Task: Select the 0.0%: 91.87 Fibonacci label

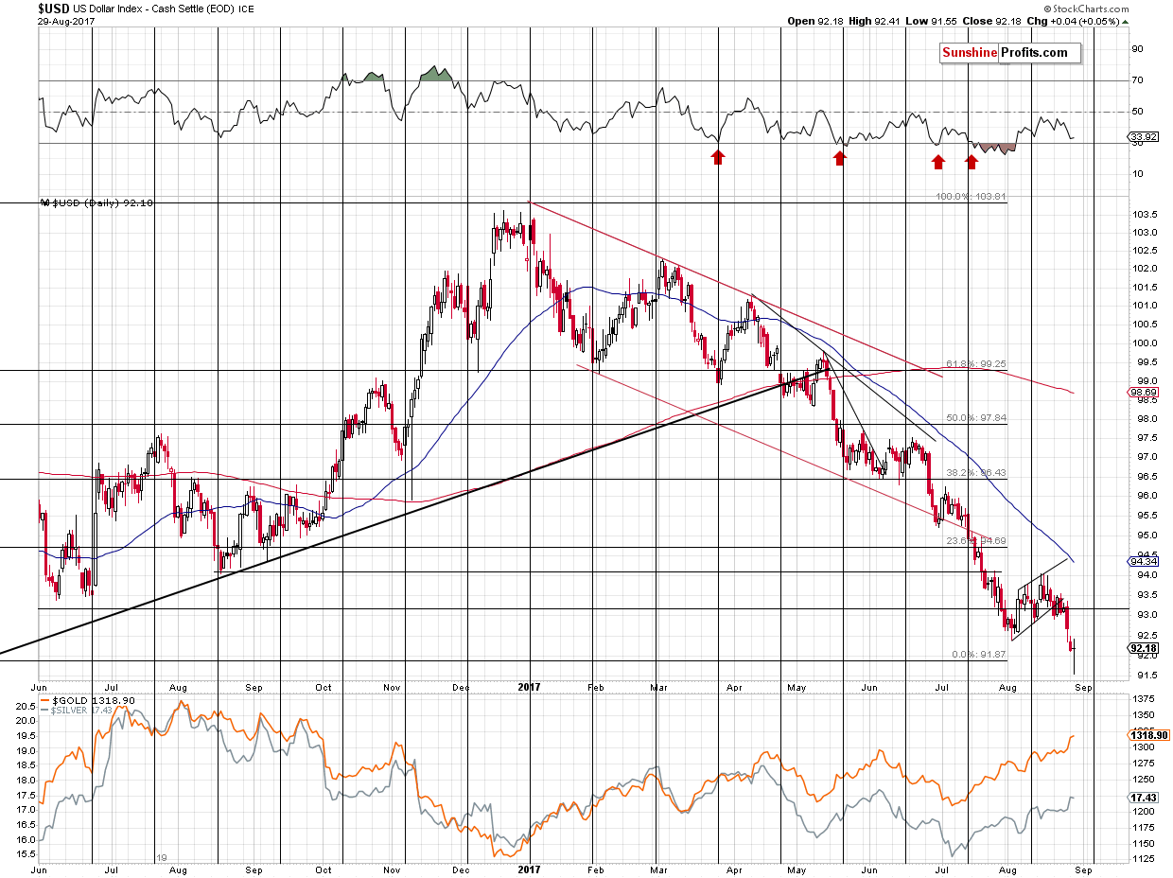Action: coord(979,654)
